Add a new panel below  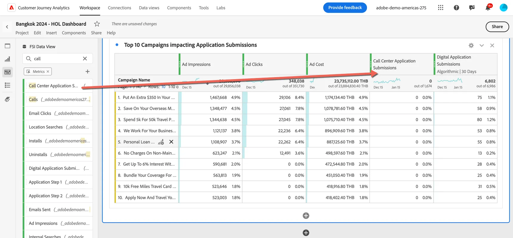point(306,233)
